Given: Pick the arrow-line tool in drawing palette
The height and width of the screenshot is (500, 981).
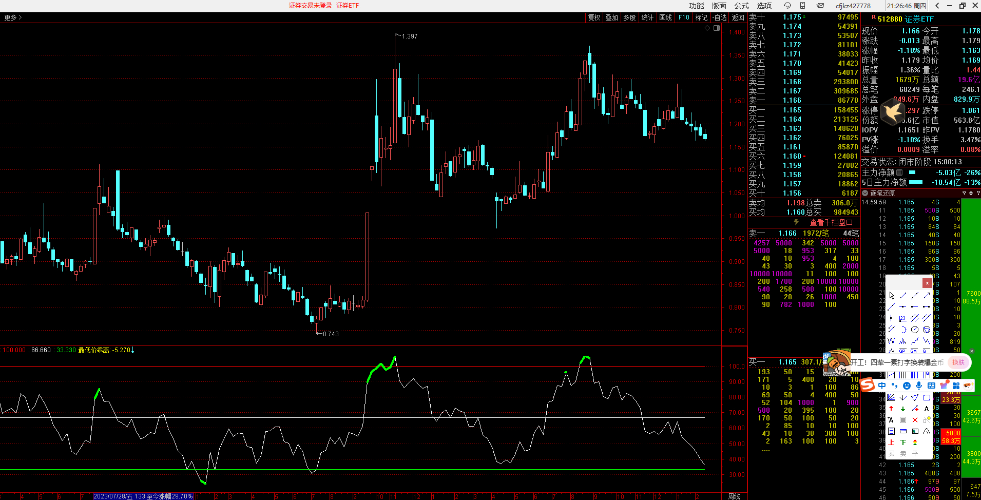Looking at the screenshot, I should click(x=927, y=296).
